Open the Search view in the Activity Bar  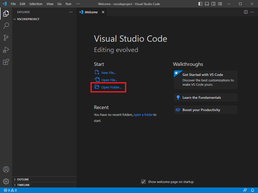click(x=6, y=25)
